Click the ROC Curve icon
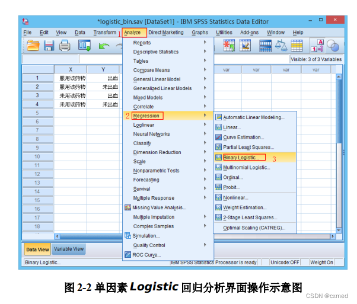 click(128, 254)
